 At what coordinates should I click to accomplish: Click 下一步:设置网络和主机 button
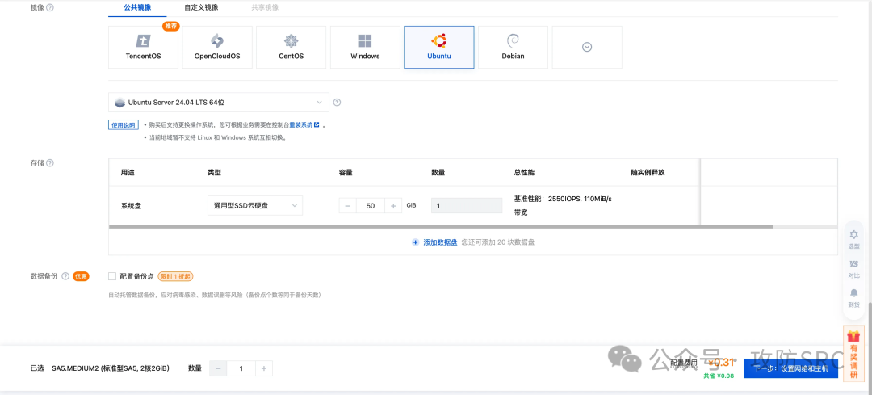[790, 368]
